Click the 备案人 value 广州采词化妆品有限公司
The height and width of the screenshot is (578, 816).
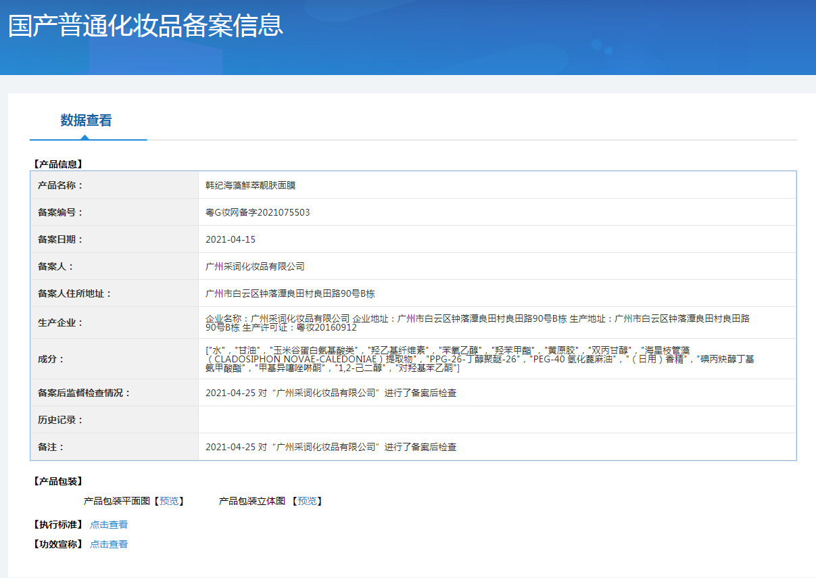coord(255,266)
